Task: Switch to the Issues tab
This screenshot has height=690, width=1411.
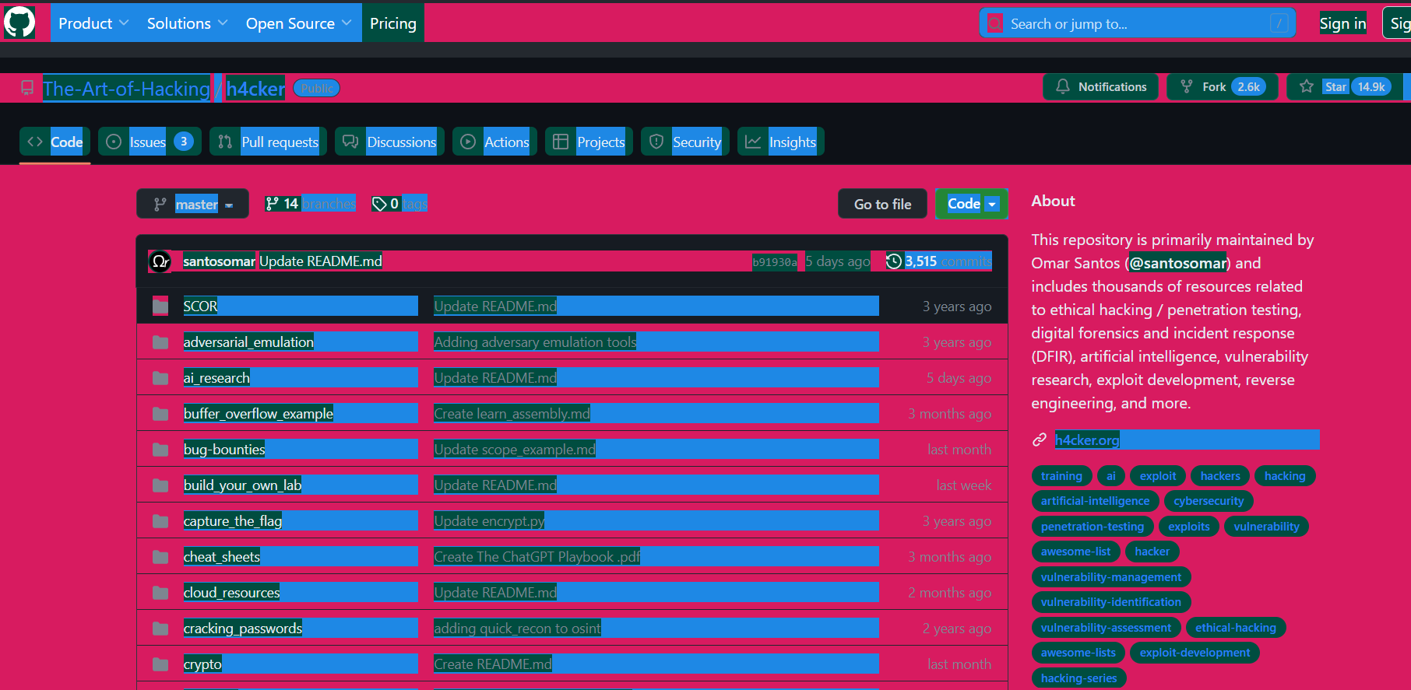Action: point(150,142)
